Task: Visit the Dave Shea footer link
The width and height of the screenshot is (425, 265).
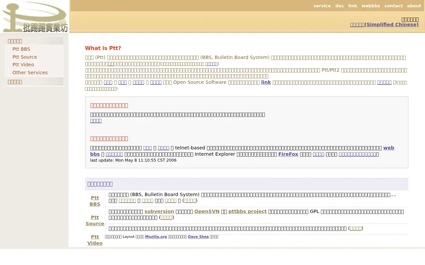Action: point(198,237)
